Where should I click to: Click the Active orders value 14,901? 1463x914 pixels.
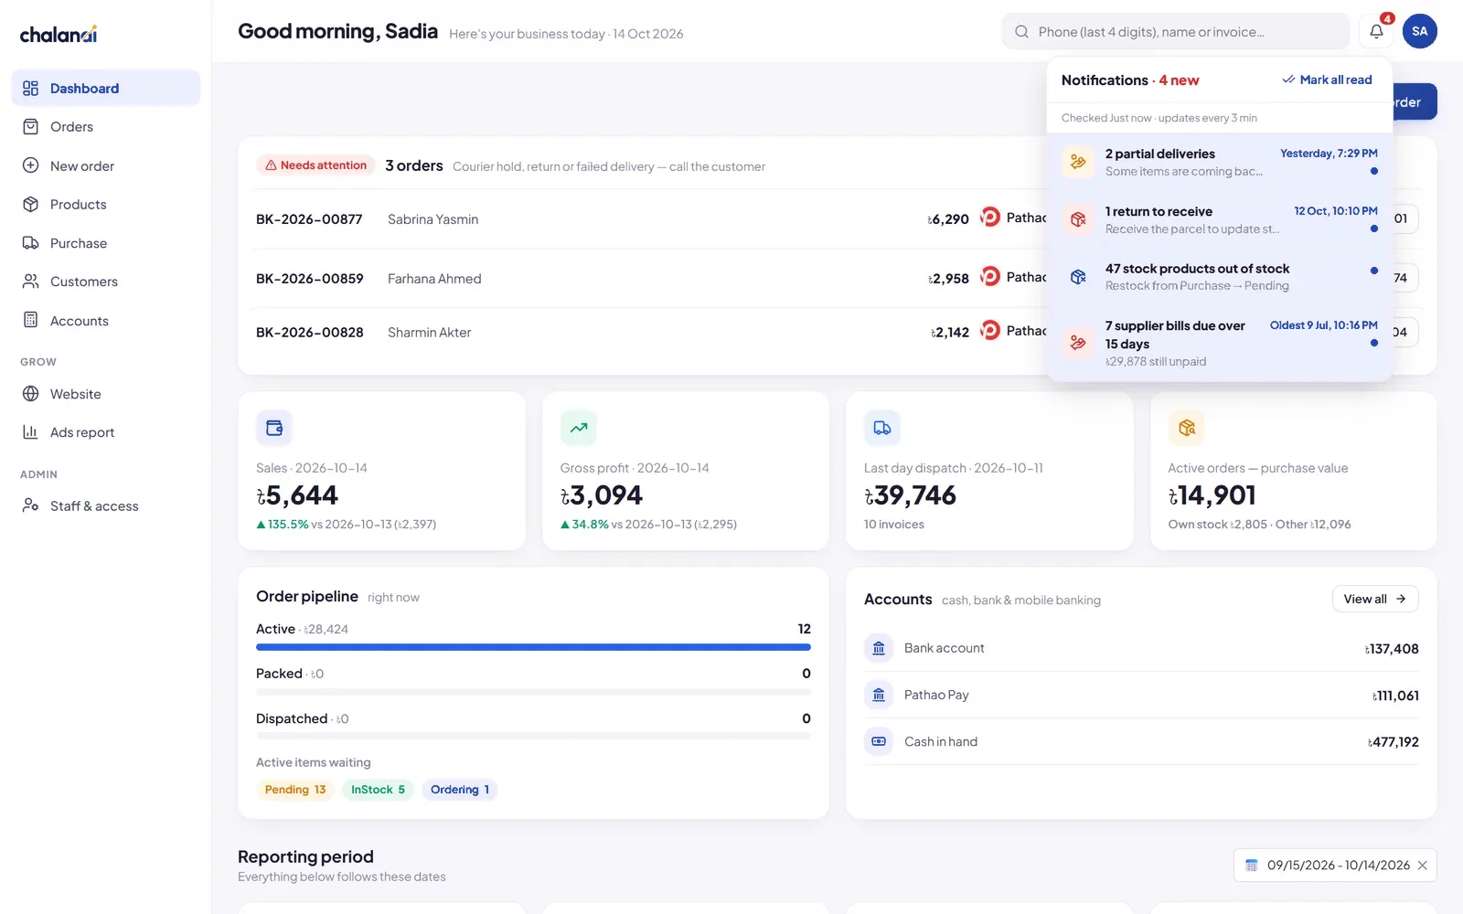pyautogui.click(x=1212, y=495)
